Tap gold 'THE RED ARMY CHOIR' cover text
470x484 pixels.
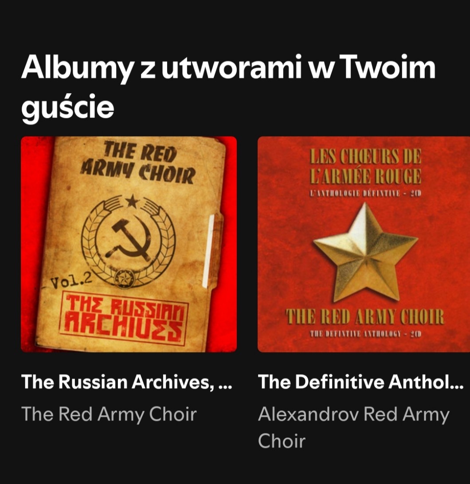[365, 317]
